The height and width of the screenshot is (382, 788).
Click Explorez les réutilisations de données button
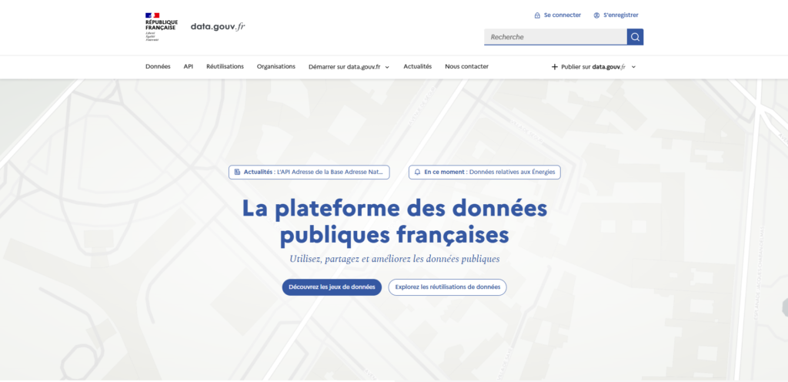447,287
